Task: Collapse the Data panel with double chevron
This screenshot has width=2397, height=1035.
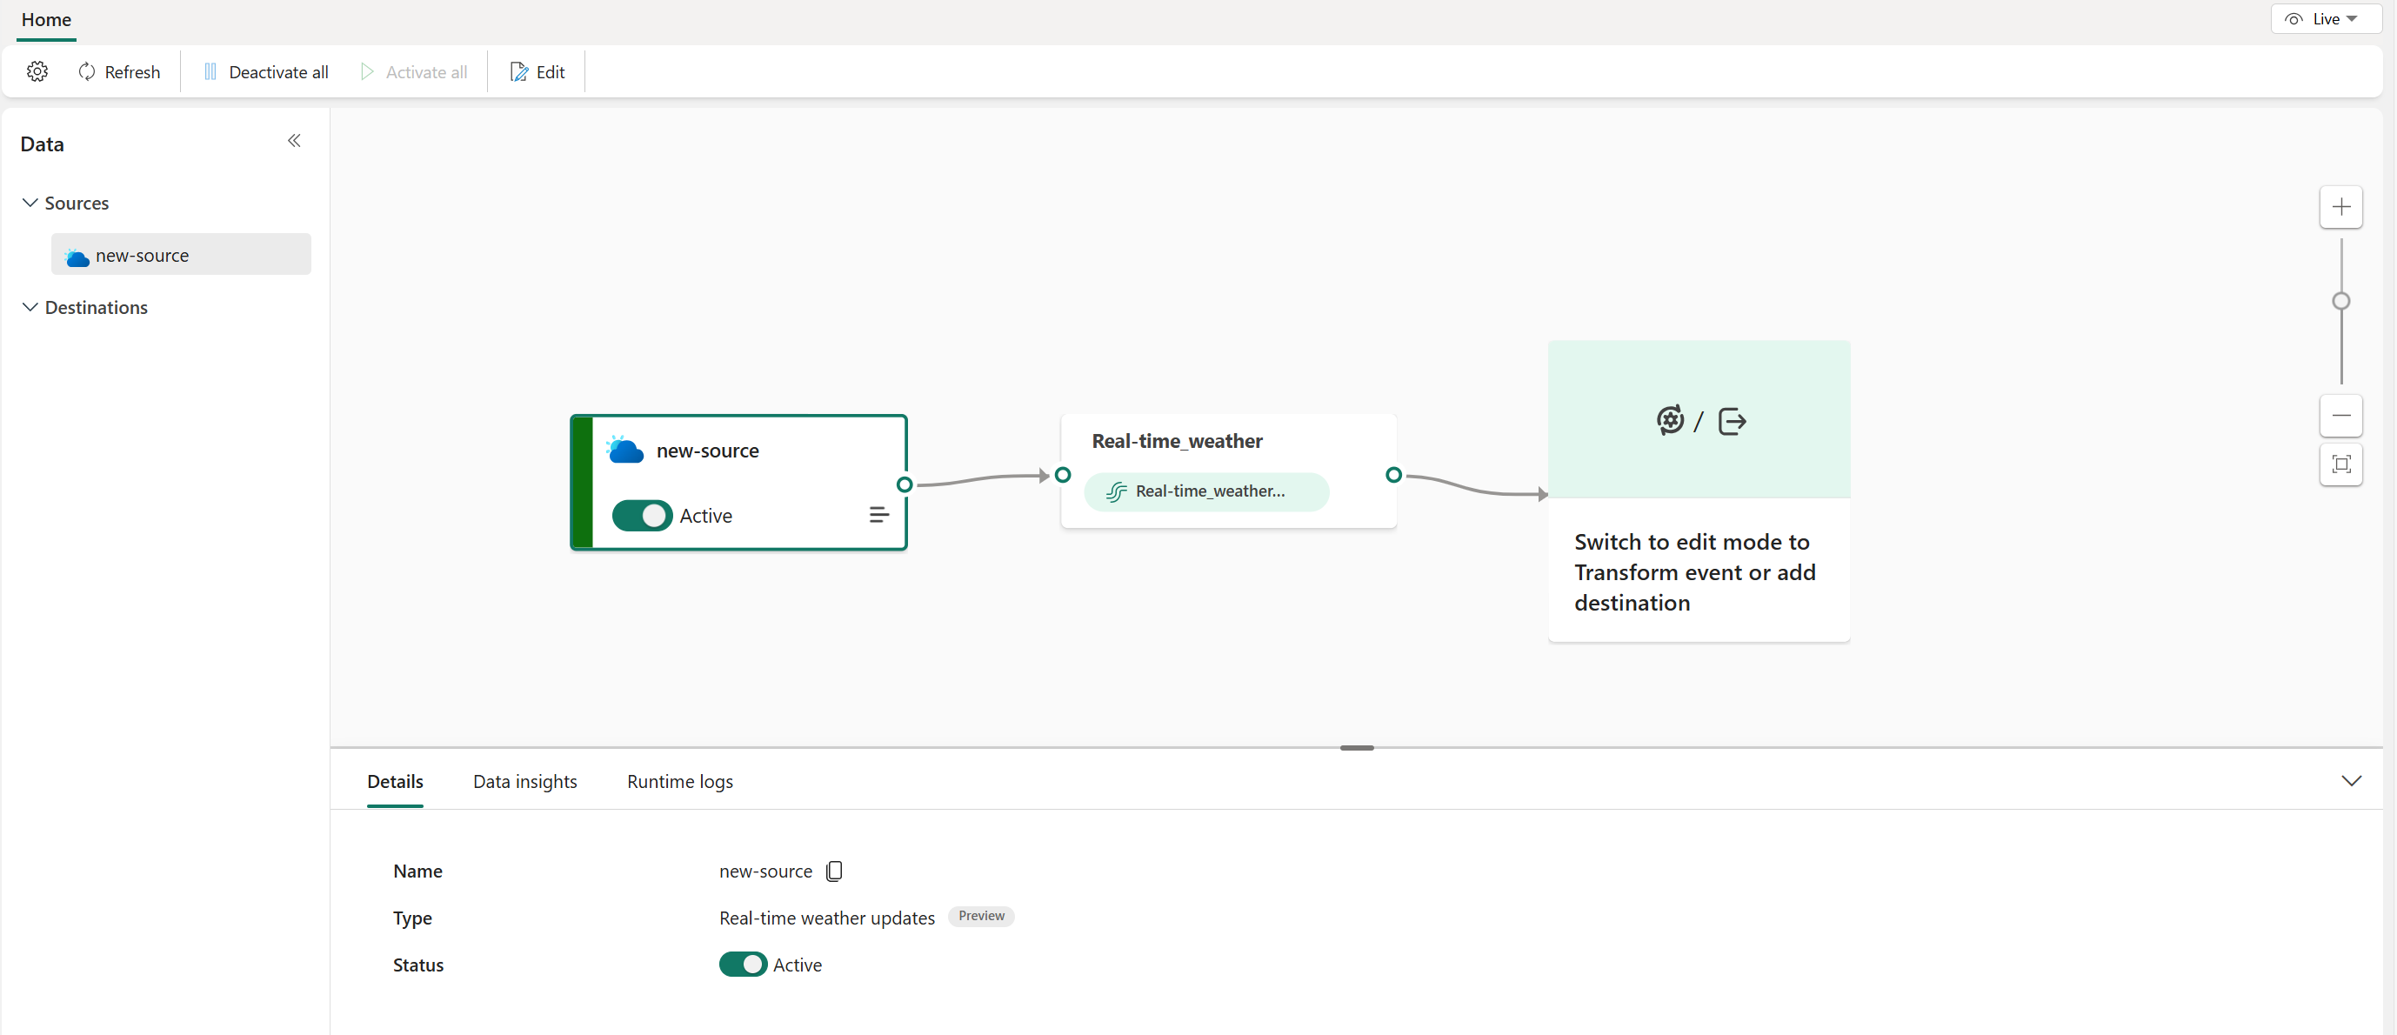Action: coord(294,141)
